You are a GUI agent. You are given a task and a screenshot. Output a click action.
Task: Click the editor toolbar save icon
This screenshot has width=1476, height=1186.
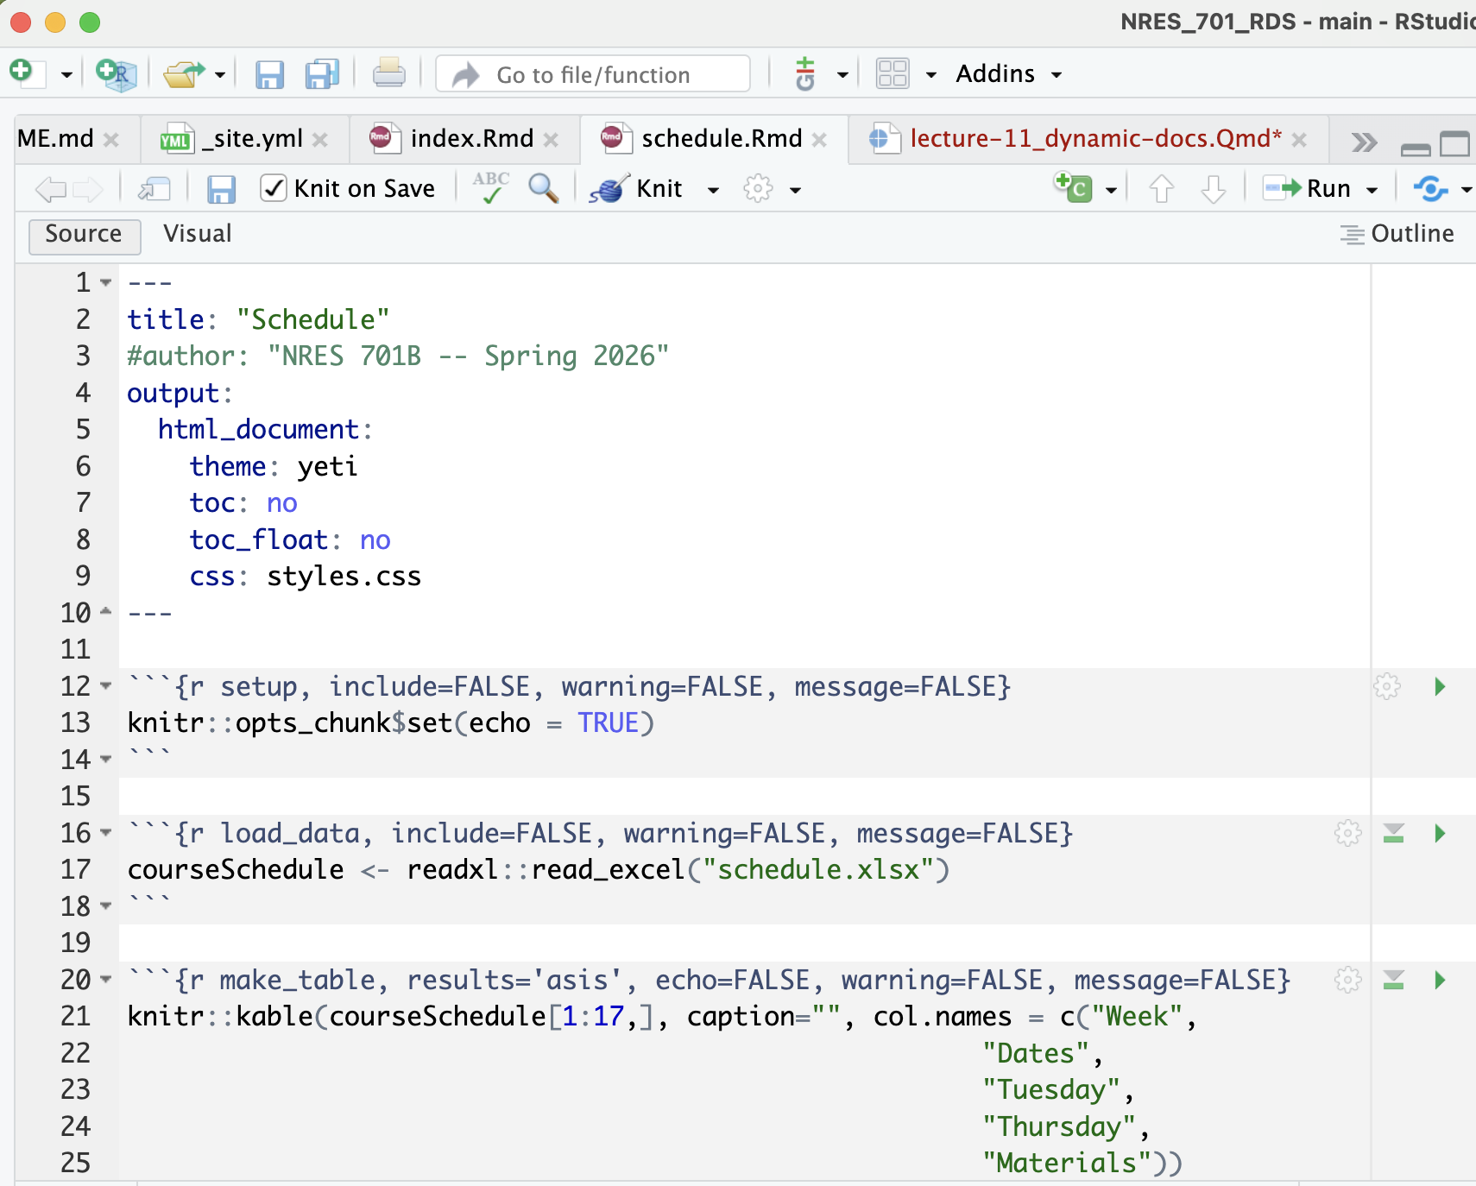pos(221,188)
